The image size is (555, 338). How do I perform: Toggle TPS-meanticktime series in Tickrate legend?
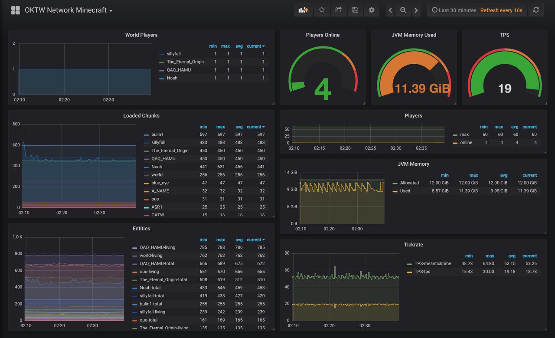pyautogui.click(x=433, y=264)
